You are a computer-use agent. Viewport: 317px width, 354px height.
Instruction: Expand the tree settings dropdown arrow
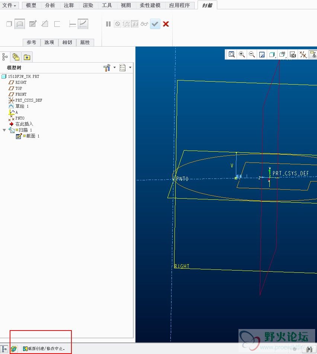(115, 67)
